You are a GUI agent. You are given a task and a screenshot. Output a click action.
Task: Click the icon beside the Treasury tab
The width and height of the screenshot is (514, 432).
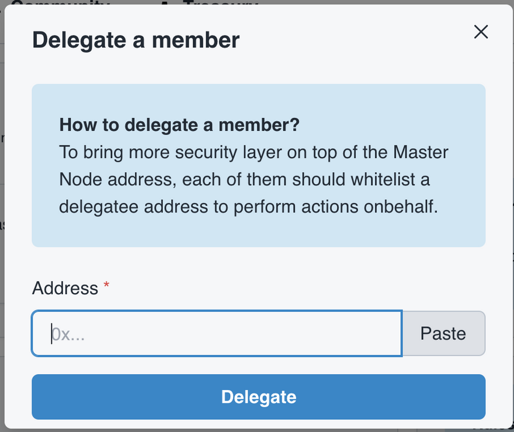[165, 2]
